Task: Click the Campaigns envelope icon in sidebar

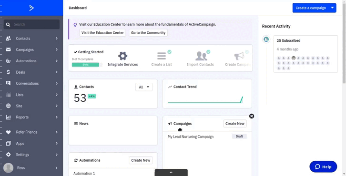Action: 8,49
